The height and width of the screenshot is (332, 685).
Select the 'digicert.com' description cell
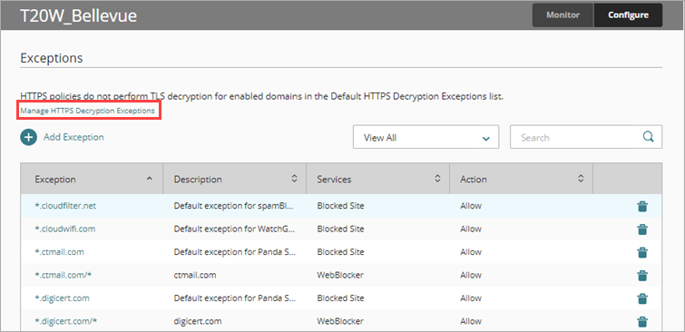click(x=198, y=321)
